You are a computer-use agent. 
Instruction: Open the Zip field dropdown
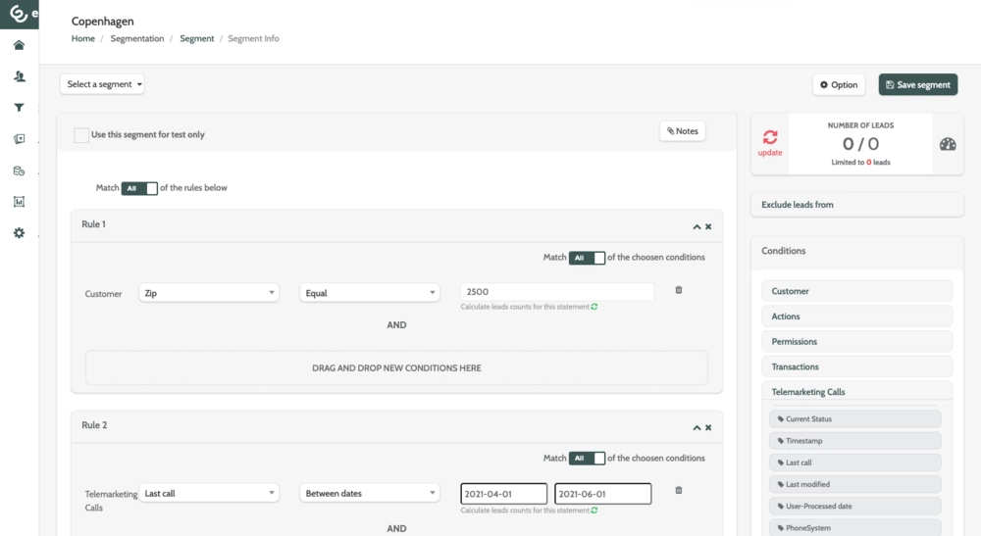coord(209,293)
